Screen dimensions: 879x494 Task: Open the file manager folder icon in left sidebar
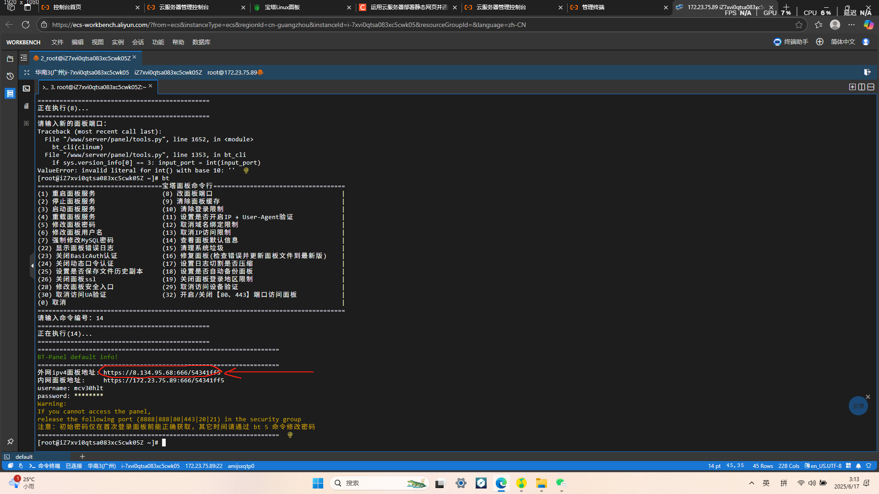click(10, 59)
